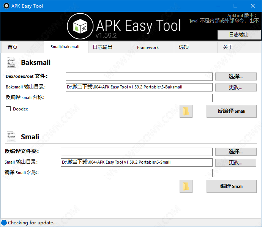Switch to the 首页 tab
This screenshot has width=262, height=227.
tap(22, 47)
